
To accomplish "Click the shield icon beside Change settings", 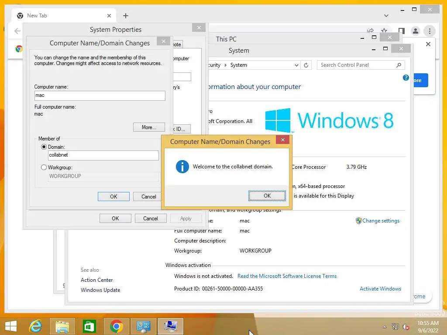I will pyautogui.click(x=358, y=221).
